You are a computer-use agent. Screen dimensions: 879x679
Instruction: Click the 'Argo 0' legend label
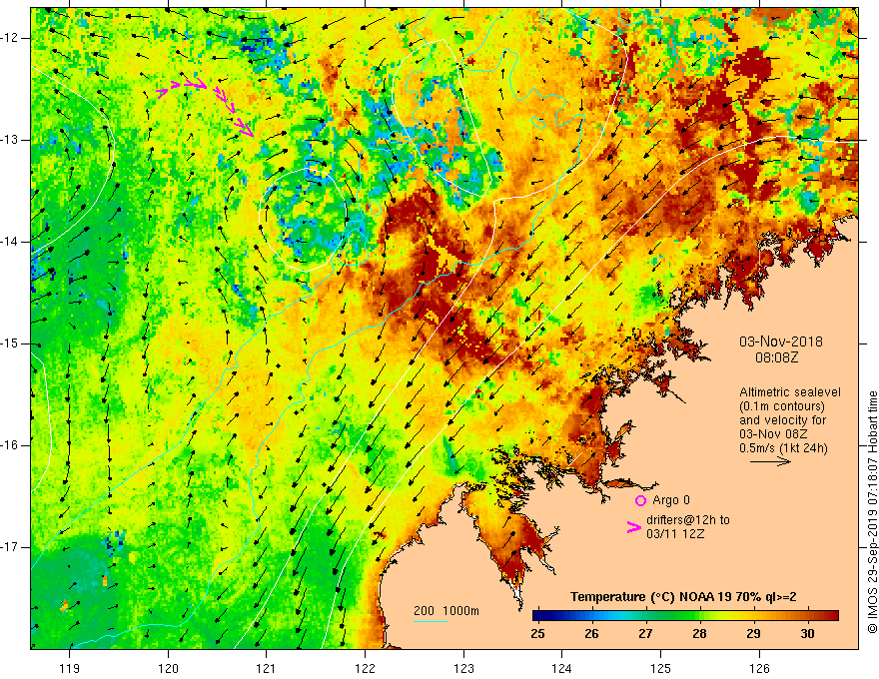pos(671,499)
